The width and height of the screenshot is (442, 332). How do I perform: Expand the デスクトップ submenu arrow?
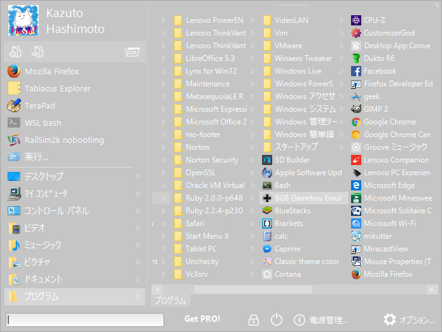pyautogui.click(x=139, y=176)
